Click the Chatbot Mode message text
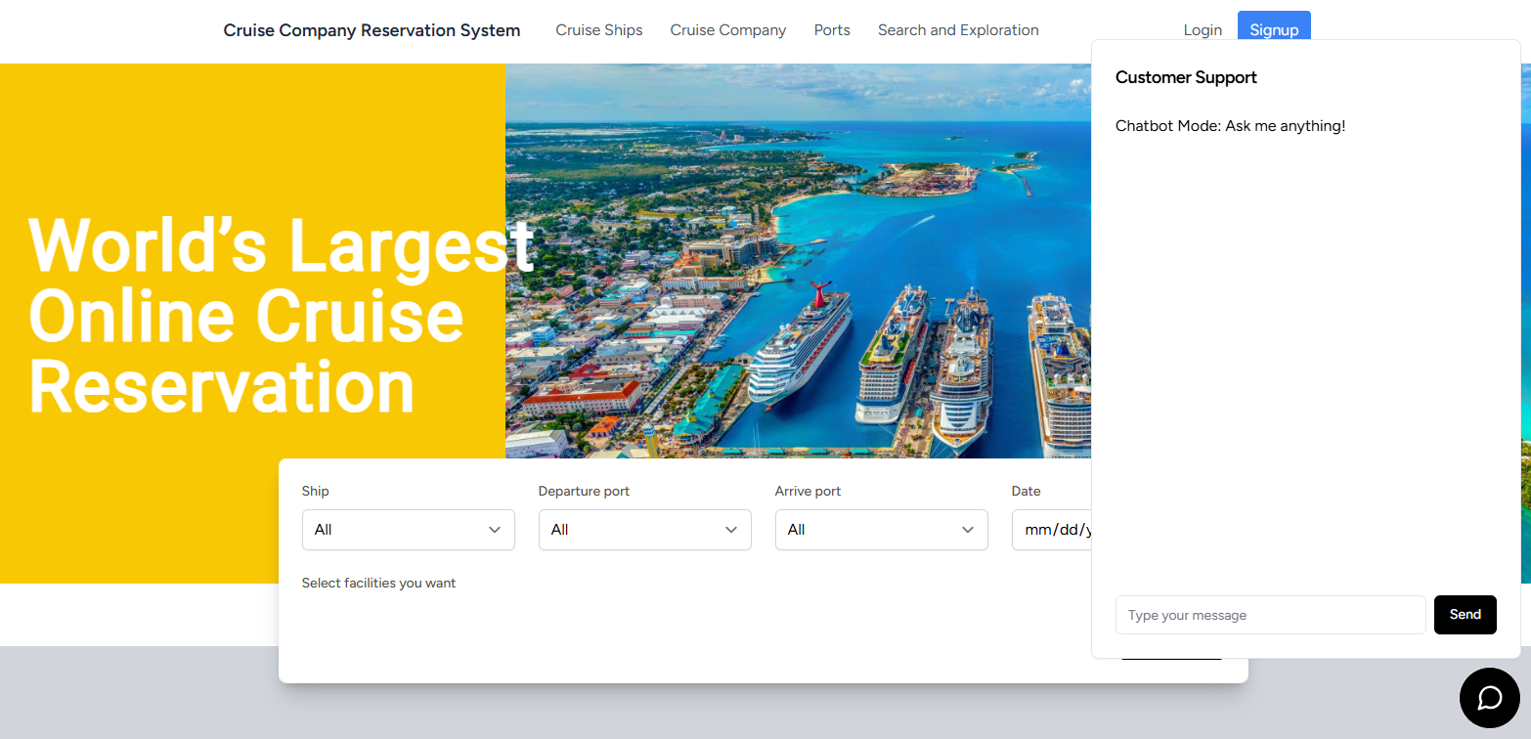The height and width of the screenshot is (739, 1531). click(x=1230, y=125)
